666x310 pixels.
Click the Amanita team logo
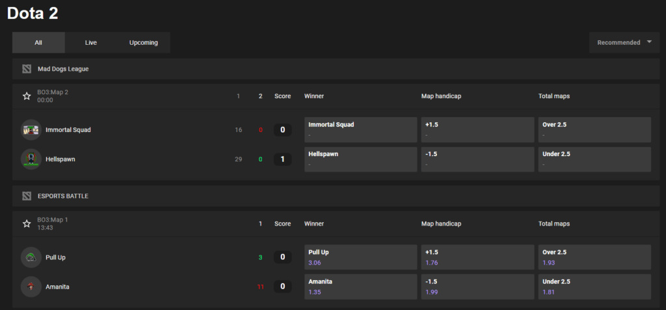(x=31, y=287)
